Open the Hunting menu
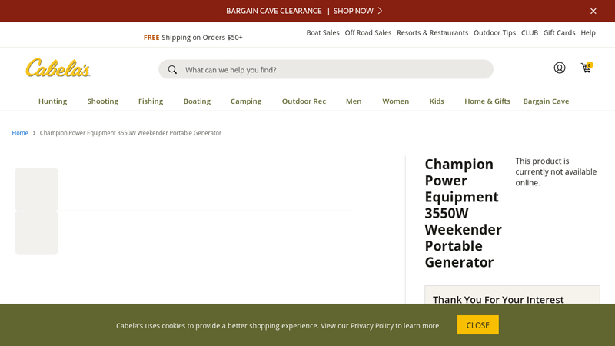Image resolution: width=615 pixels, height=346 pixels. (52, 101)
